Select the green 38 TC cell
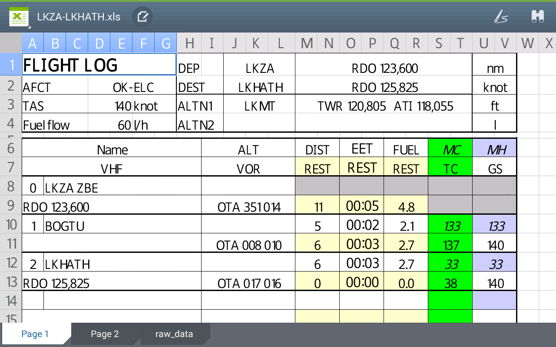Image resolution: width=556 pixels, height=347 pixels. pos(450,282)
